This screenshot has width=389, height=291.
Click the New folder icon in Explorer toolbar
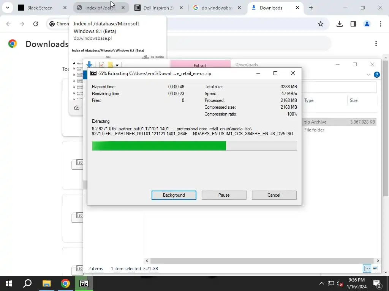pos(110,65)
